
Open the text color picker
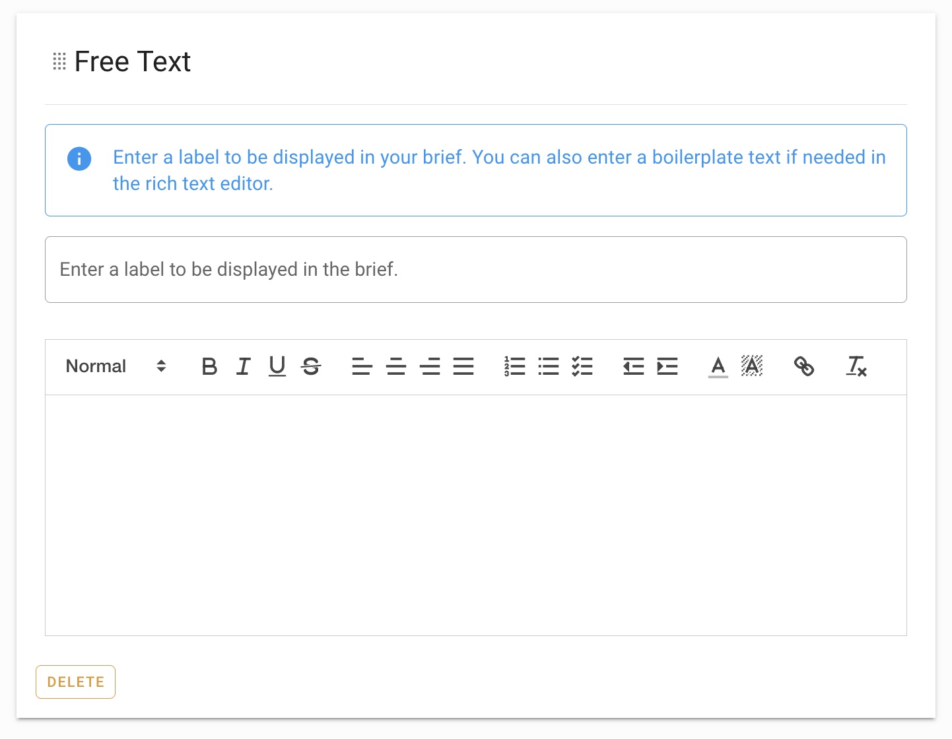718,366
